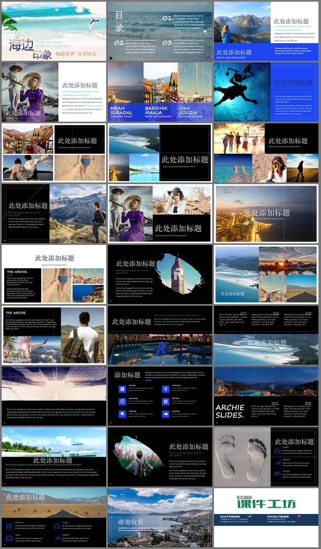321x549 pixels.
Task: Select the diver silhouette slide
Action: tap(266, 92)
